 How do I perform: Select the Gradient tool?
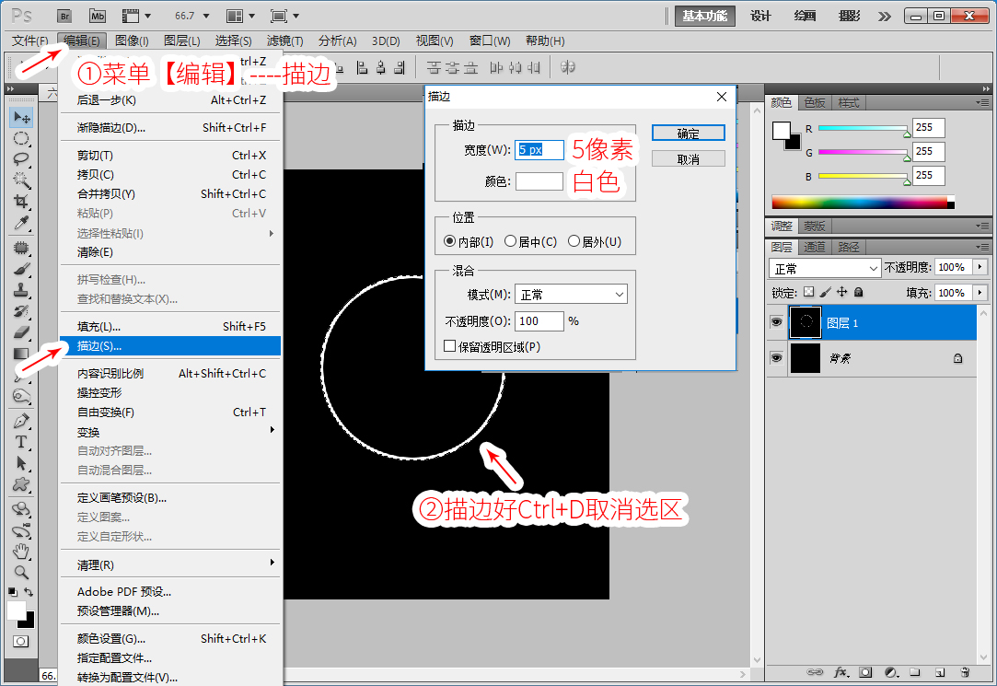[21, 354]
